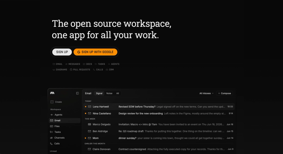Select the CRM feature tag
Viewport: 283px width, 154px height.
(110, 70)
